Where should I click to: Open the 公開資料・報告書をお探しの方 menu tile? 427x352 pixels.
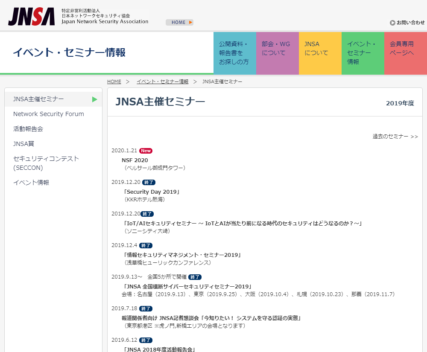coord(234,53)
